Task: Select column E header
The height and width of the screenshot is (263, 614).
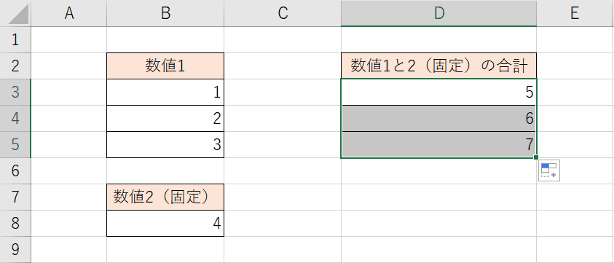Action: pyautogui.click(x=575, y=13)
